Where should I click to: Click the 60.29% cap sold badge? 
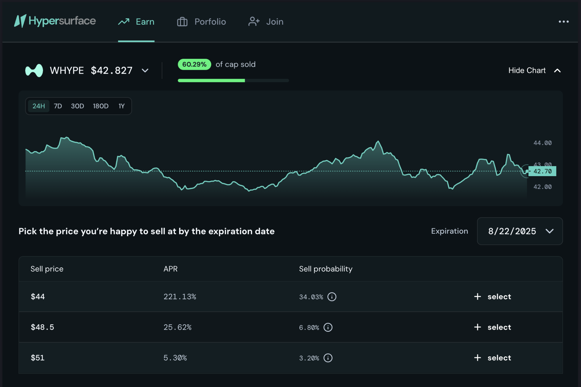point(194,64)
